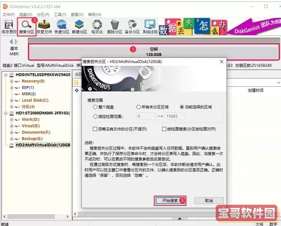Enable search by cylinder (按柱面搜索) checkbox
The height and width of the screenshot is (226, 281).
164,129
